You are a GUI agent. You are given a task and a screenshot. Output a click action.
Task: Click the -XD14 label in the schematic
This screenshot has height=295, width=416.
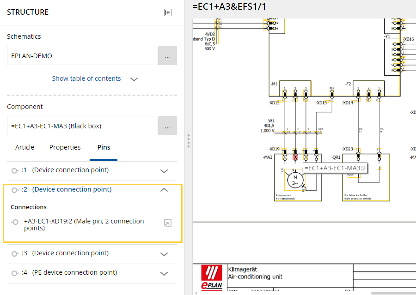pos(348,102)
